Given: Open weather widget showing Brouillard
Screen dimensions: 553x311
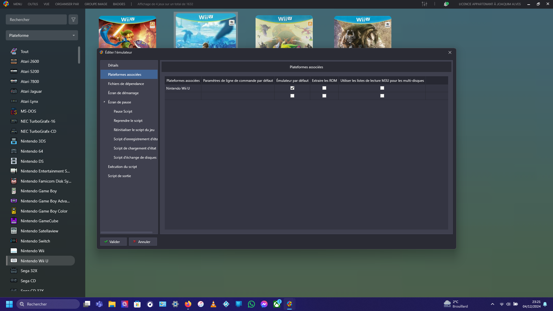Looking at the screenshot, I should [x=456, y=304].
